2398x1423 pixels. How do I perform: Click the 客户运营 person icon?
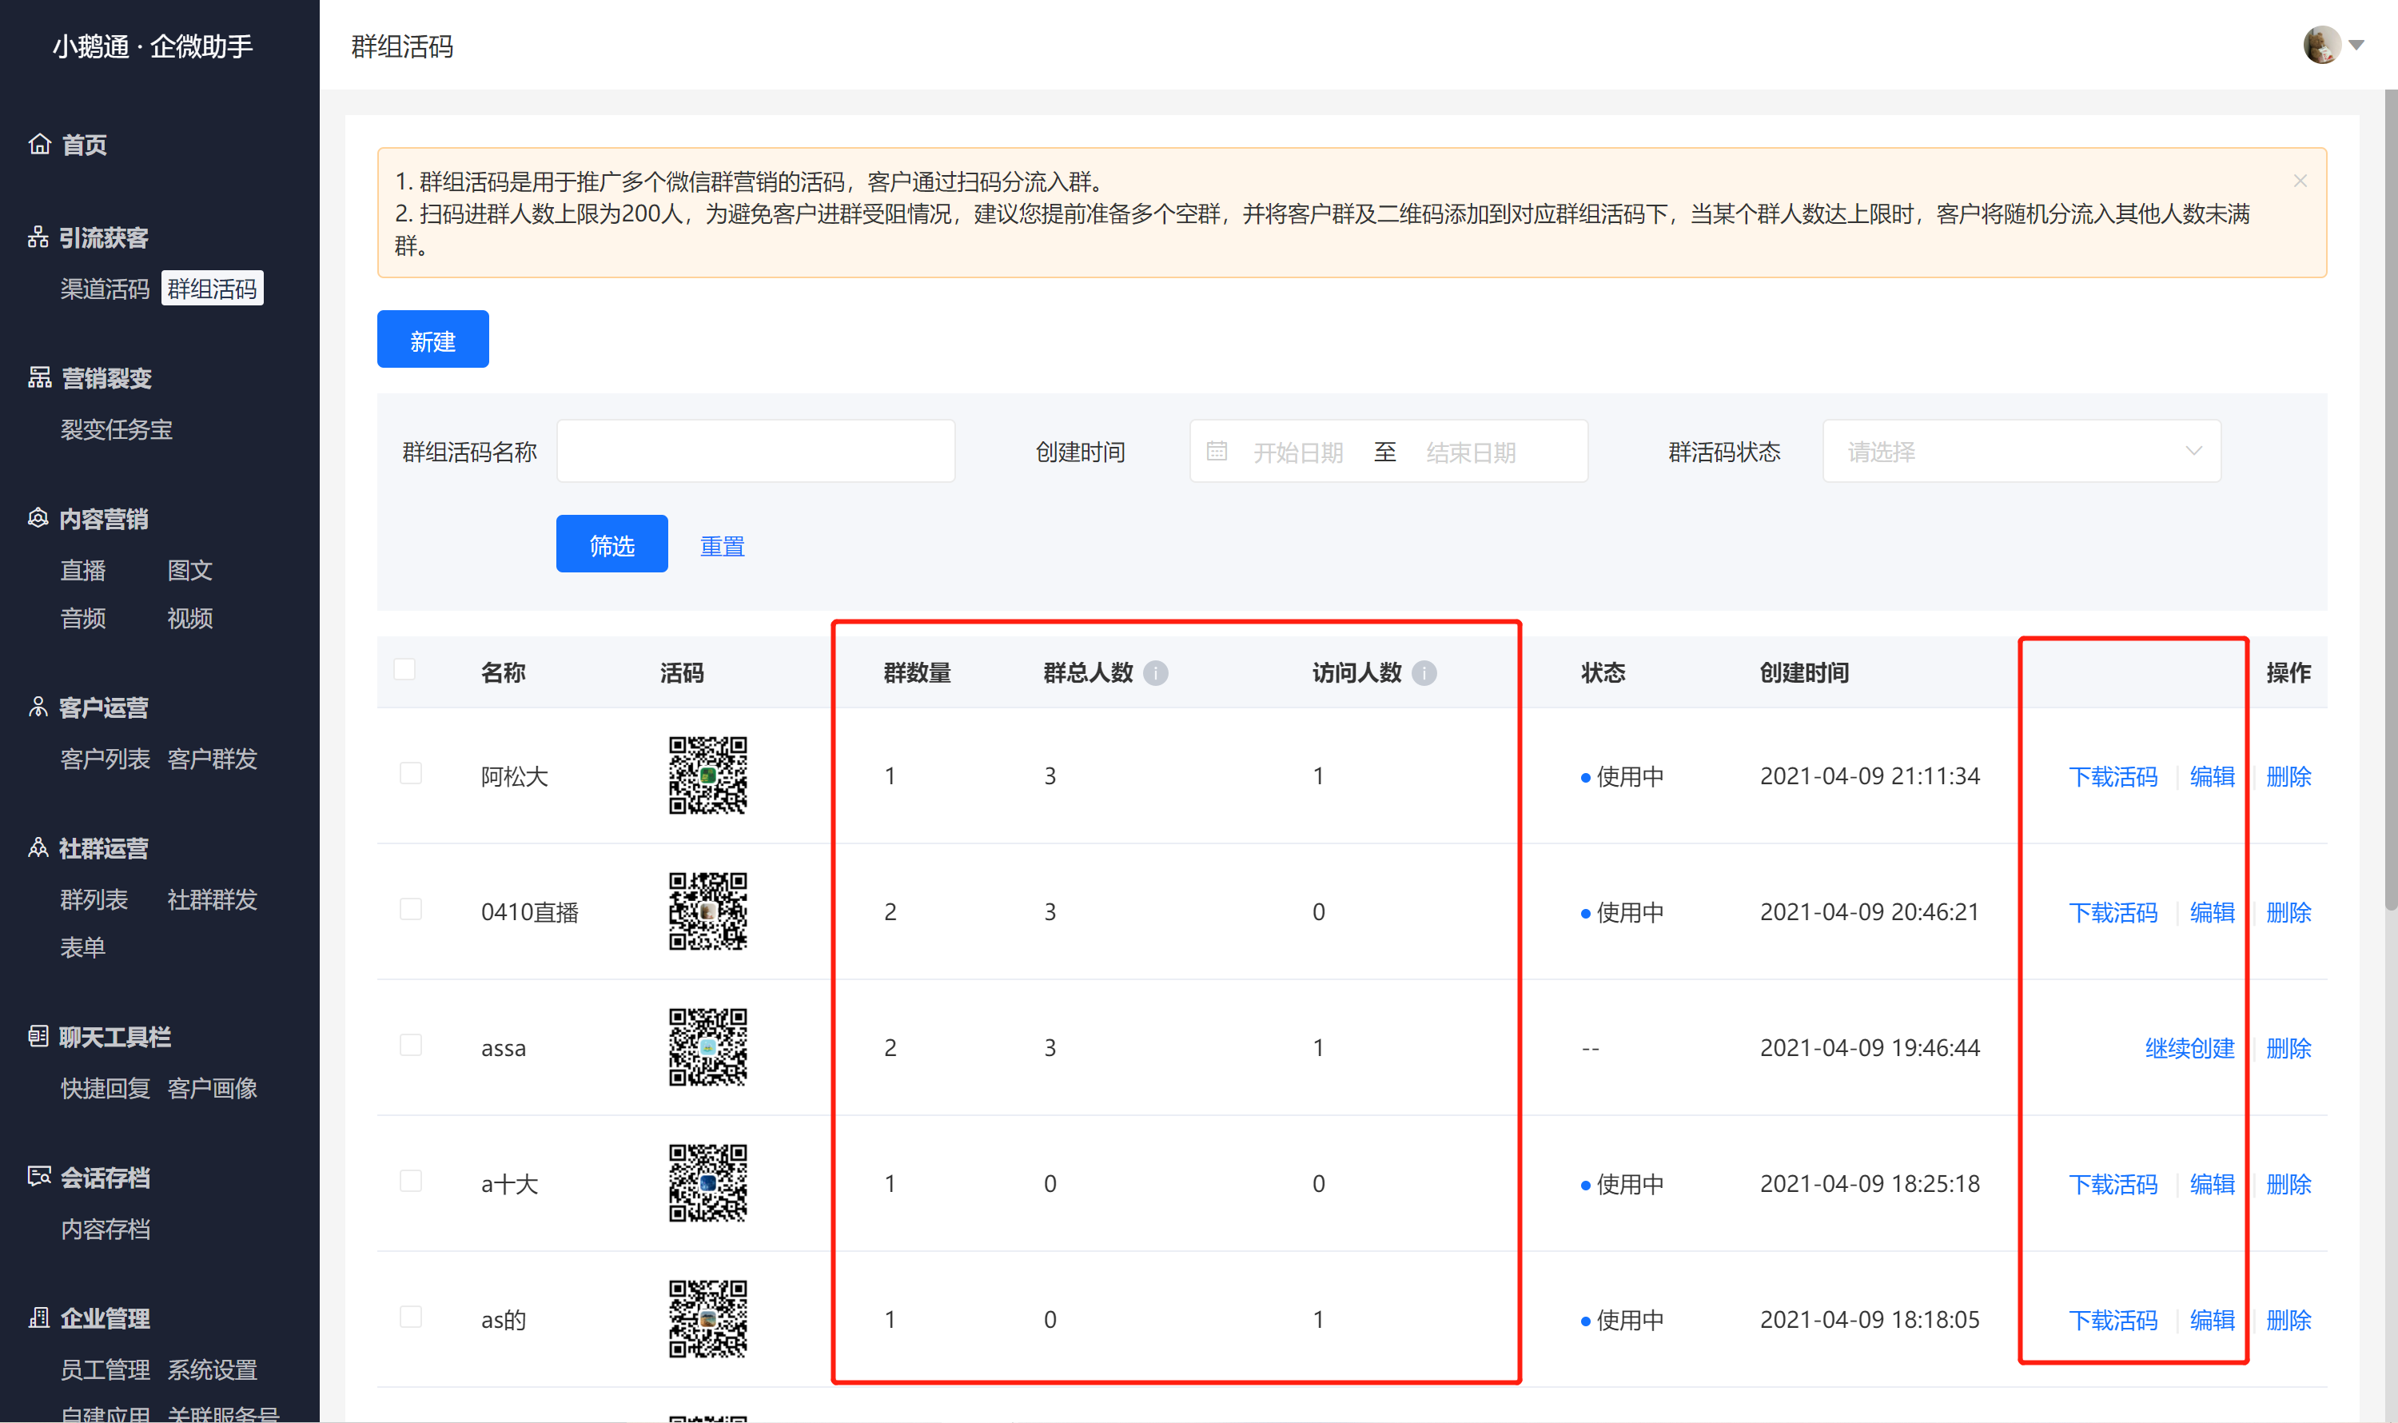(x=38, y=708)
